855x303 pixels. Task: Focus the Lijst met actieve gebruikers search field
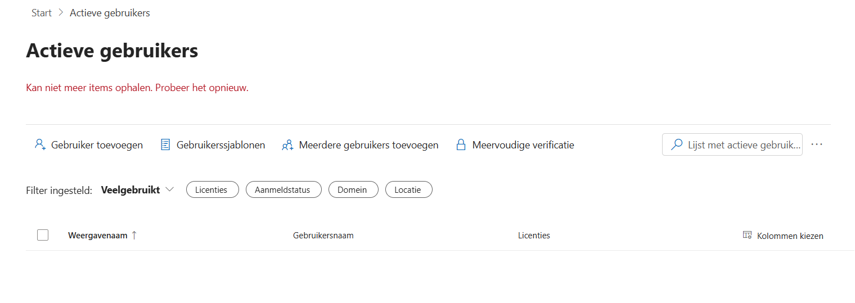point(732,144)
